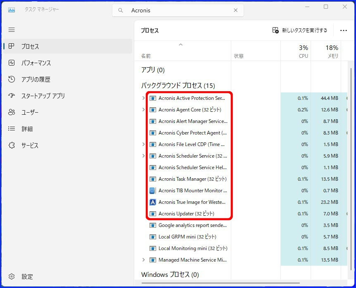The width and height of the screenshot is (356, 288).
Task: Click the Acronis Active Protection Service process icon
Action: coord(153,98)
